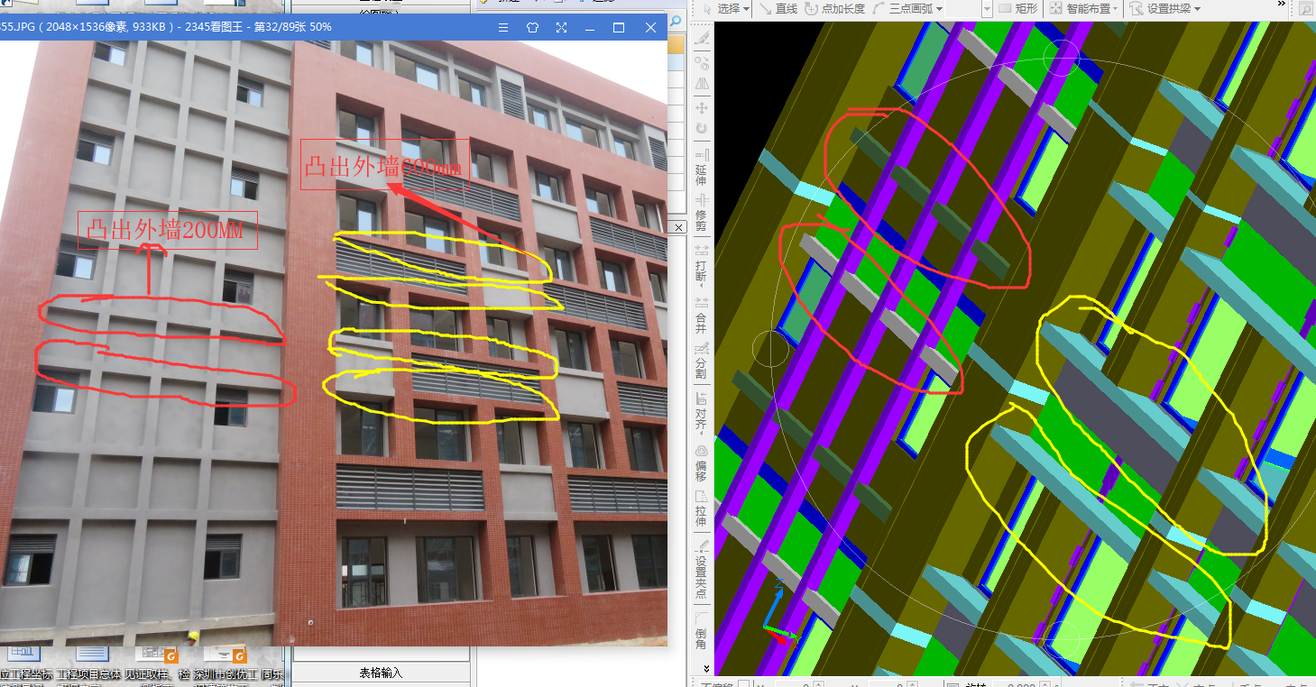1316x687 pixels.
Task: Click the 表格输入 button
Action: click(x=381, y=673)
